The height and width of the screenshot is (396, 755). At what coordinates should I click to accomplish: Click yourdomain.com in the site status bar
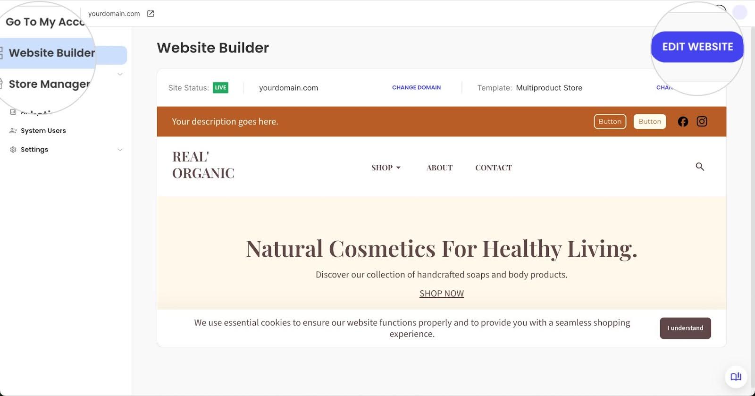pos(288,88)
